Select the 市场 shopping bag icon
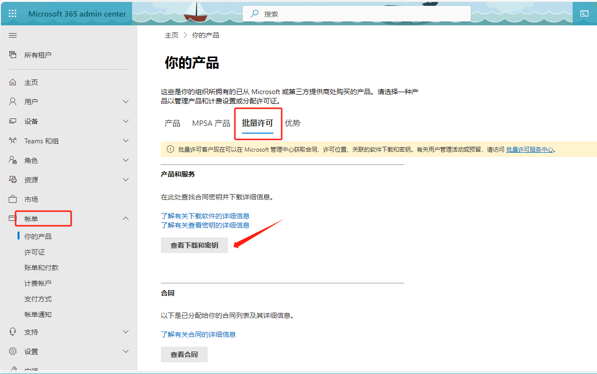The image size is (597, 374). click(13, 199)
